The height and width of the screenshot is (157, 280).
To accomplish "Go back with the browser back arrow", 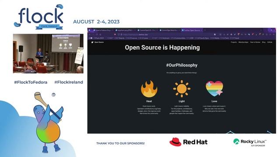I will (x=89, y=34).
